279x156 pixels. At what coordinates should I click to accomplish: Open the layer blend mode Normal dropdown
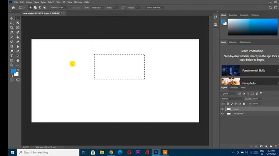tap(232, 99)
